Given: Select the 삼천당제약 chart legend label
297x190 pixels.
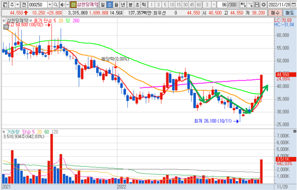Looking at the screenshot, I should (x=17, y=20).
